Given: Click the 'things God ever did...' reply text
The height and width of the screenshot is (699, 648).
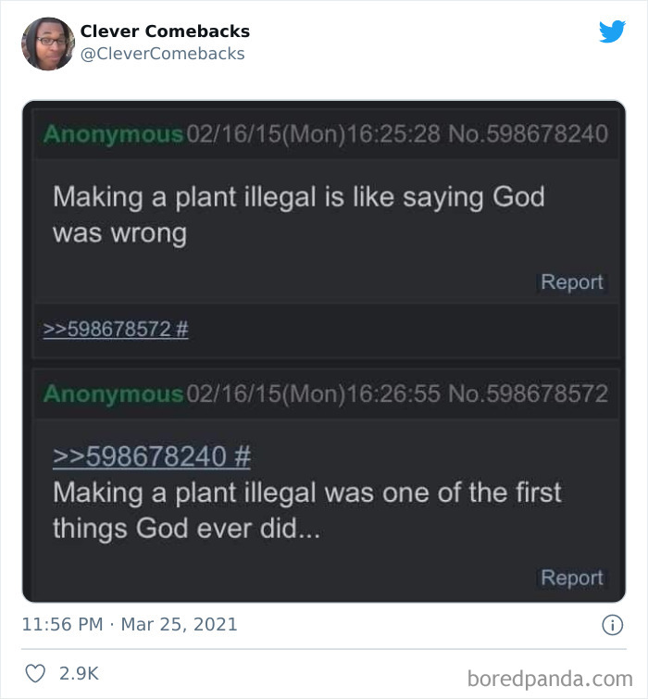Looking at the screenshot, I should click(x=187, y=529).
